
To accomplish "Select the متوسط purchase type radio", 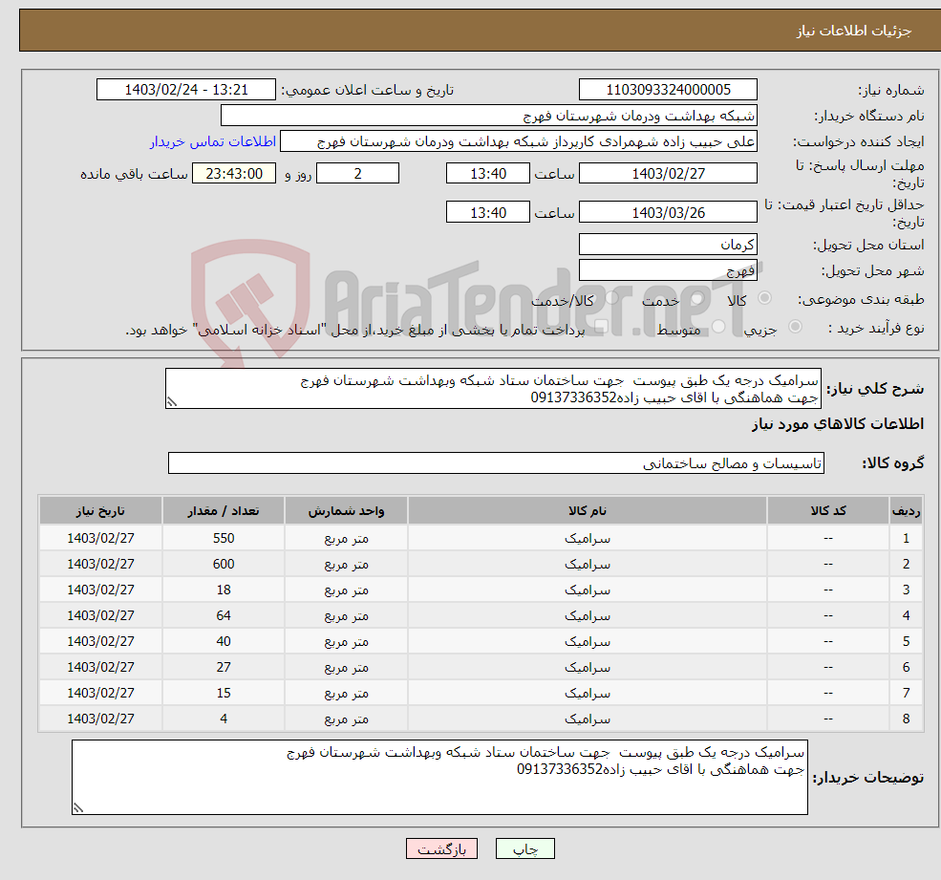I will (718, 327).
